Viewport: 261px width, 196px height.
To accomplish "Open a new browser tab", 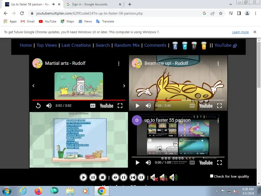I will (130, 4).
